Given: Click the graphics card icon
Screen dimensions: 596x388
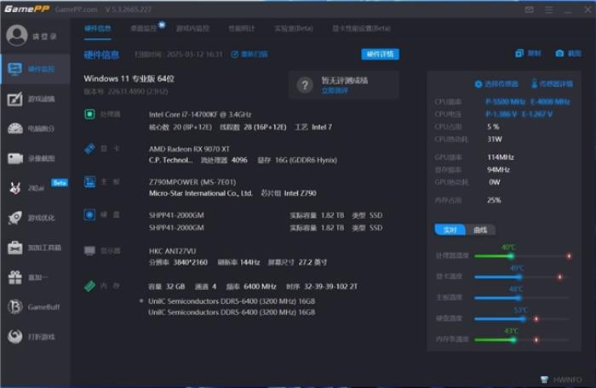Looking at the screenshot, I should click(89, 149).
